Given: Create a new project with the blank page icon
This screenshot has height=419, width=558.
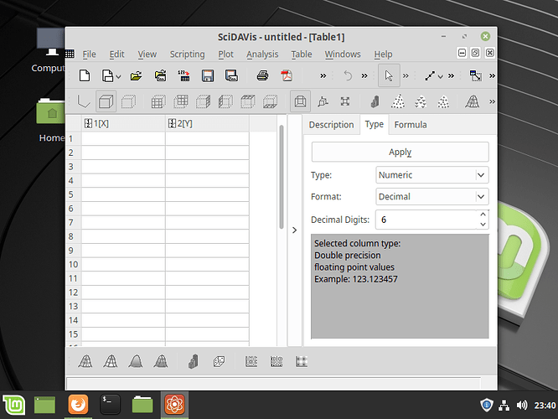Looking at the screenshot, I should 85,75.
